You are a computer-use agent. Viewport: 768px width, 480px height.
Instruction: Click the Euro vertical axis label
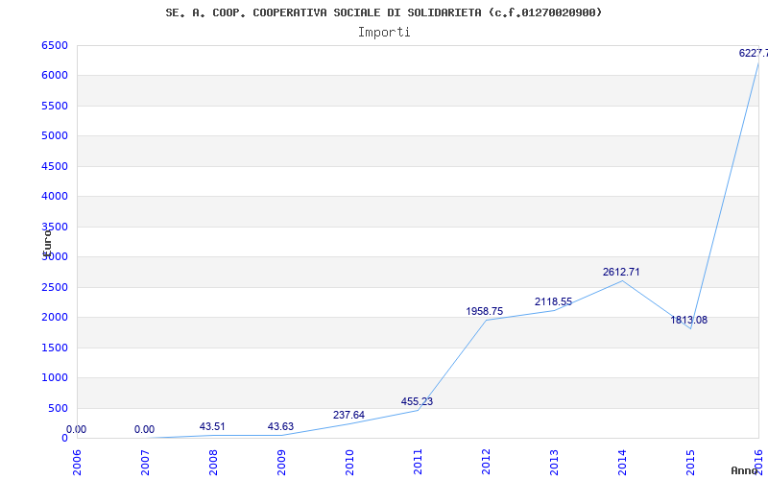point(47,244)
